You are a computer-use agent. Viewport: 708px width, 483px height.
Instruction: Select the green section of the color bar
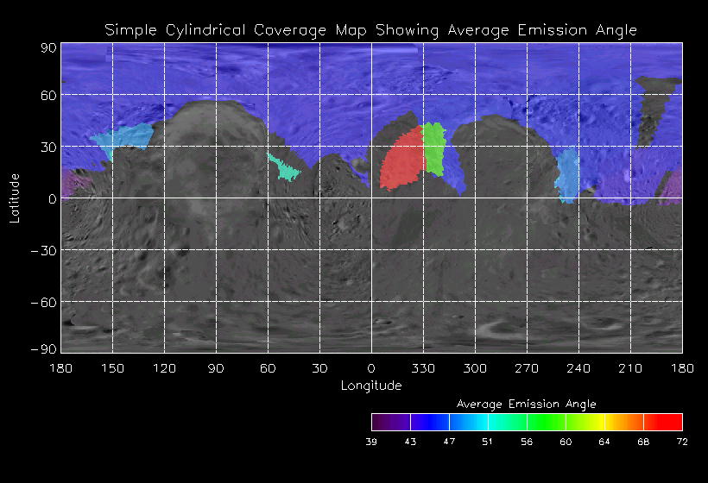tap(546, 422)
